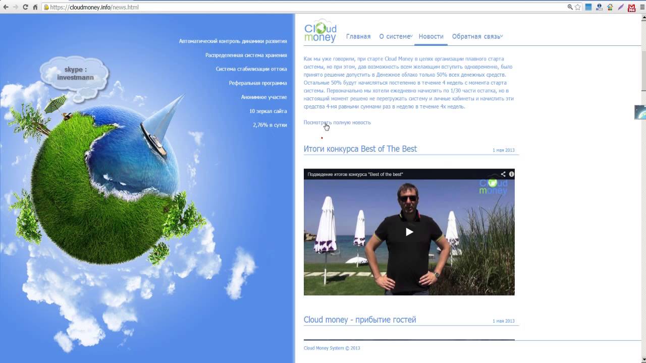Open the Gmail checker extension showing 964
This screenshot has height=363, width=646.
(631, 7)
